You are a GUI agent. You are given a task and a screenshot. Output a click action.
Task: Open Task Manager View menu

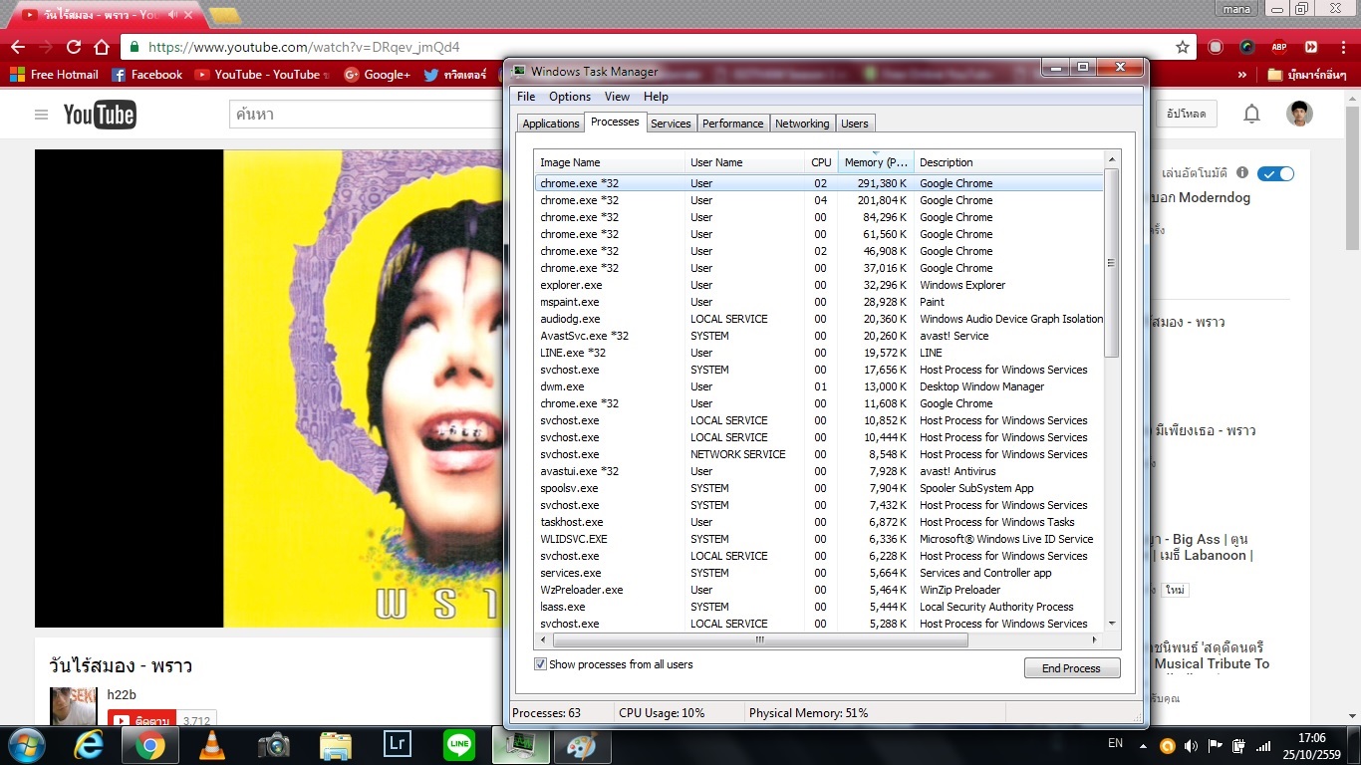(617, 97)
